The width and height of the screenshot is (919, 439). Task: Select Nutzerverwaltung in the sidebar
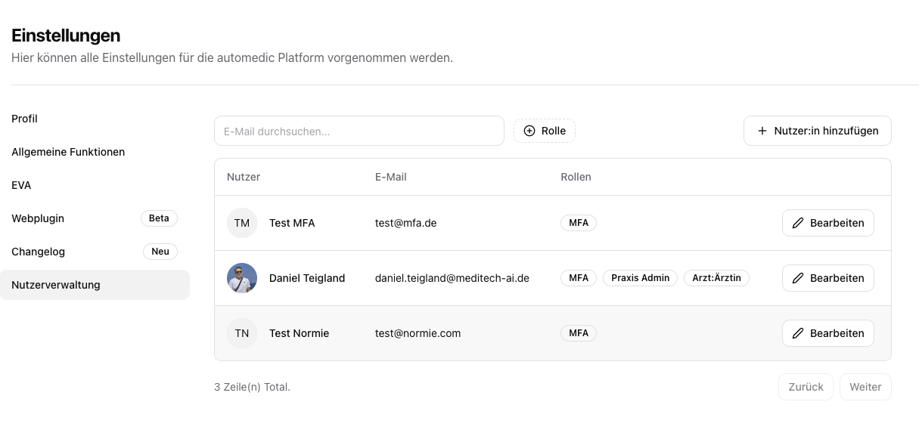pyautogui.click(x=56, y=285)
